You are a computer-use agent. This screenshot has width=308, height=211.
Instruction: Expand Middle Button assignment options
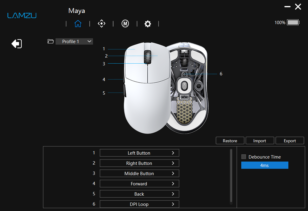point(140,173)
